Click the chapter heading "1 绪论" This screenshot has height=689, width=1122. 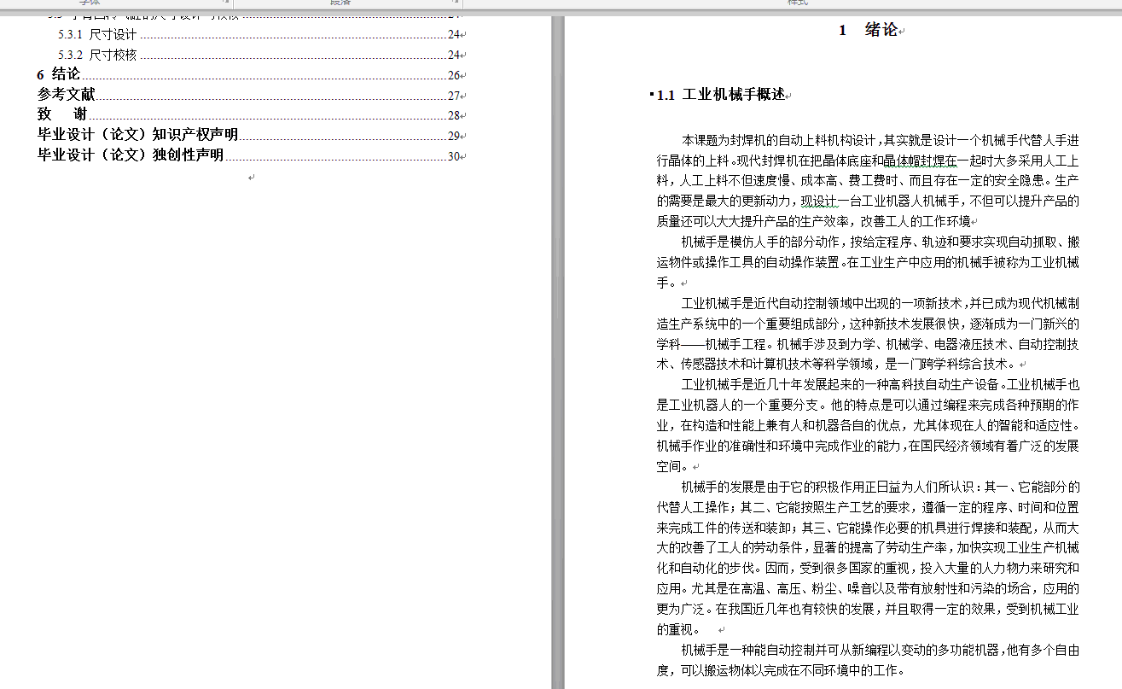(x=868, y=30)
